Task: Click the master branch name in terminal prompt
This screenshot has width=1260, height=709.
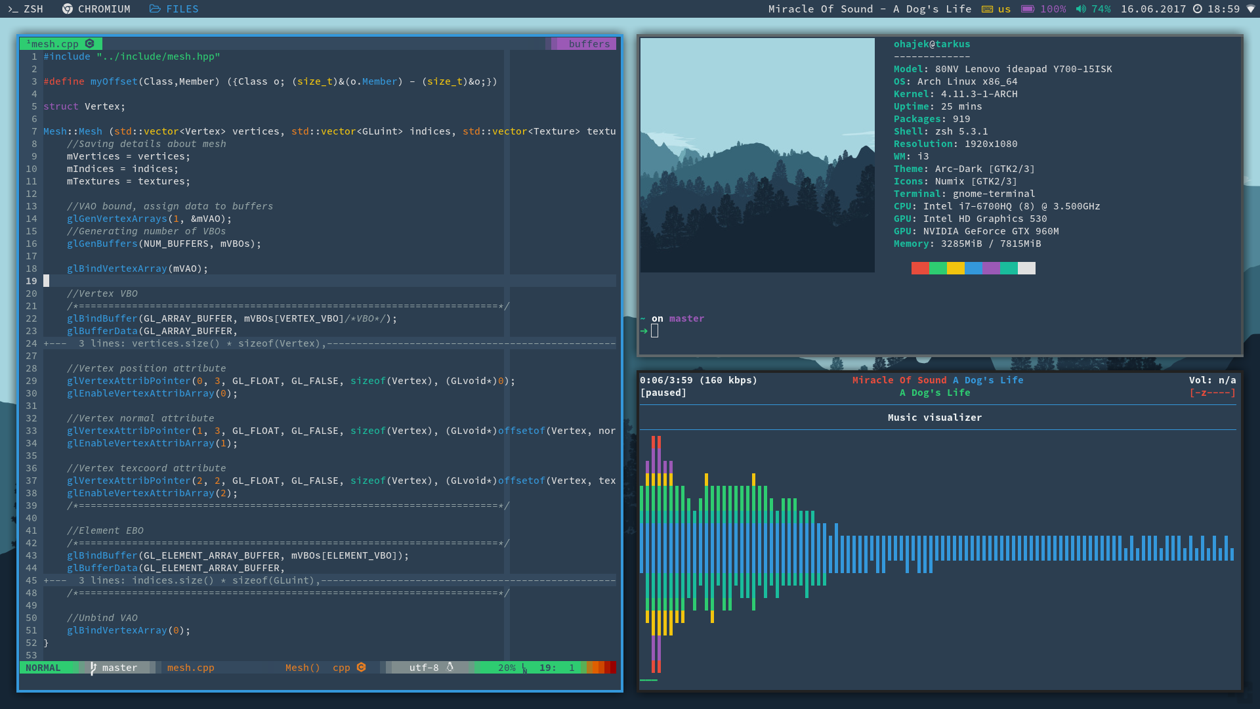Action: (x=686, y=318)
